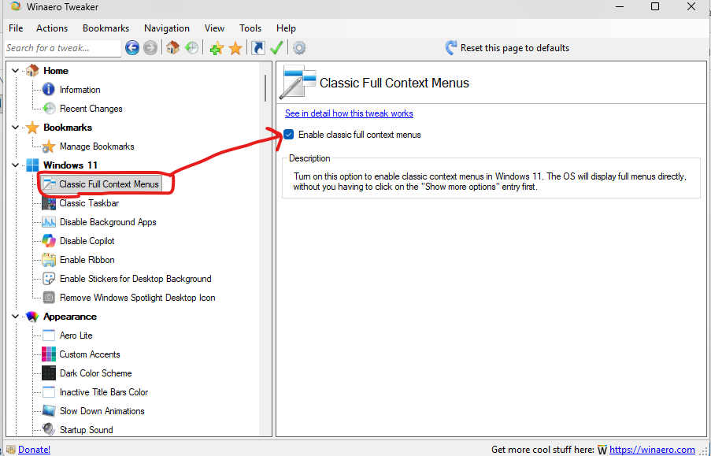This screenshot has width=711, height=456.
Task: Click the Disable Background Apps icon
Action: pyautogui.click(x=49, y=222)
